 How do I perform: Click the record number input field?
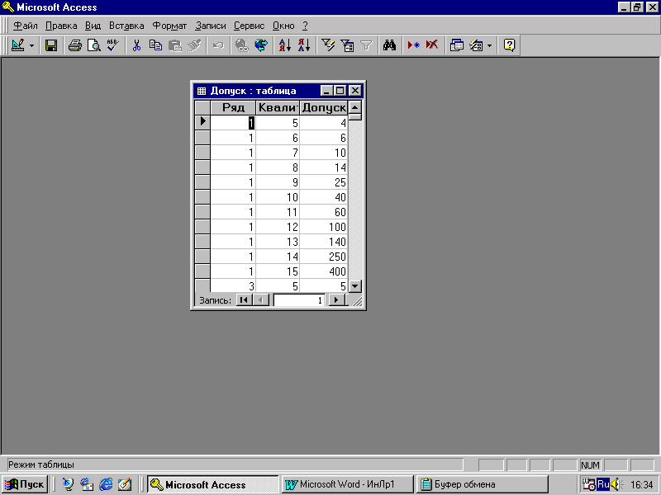(299, 300)
